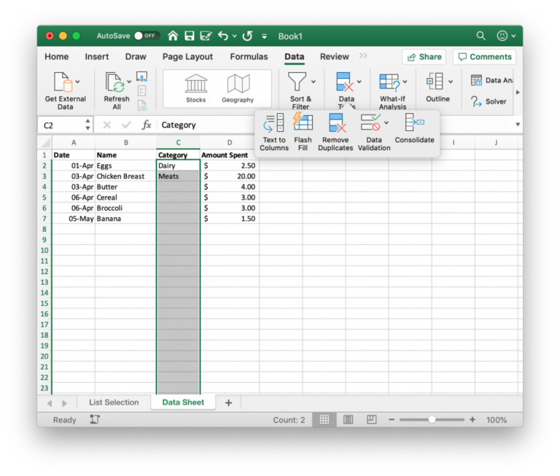Viewport: 560px width, 476px height.
Task: Open the Home ribbon tab
Action: (x=56, y=57)
